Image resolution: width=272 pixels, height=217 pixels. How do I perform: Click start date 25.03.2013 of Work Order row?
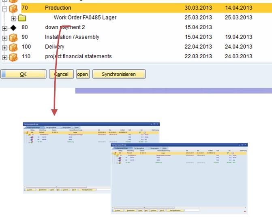click(198, 17)
